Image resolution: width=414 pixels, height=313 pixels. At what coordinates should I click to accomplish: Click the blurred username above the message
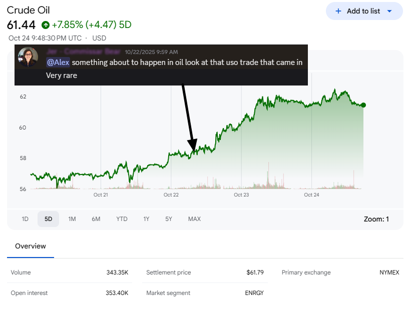click(x=84, y=51)
